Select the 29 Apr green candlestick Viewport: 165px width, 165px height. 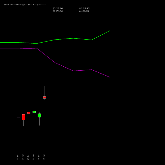tap(39, 115)
